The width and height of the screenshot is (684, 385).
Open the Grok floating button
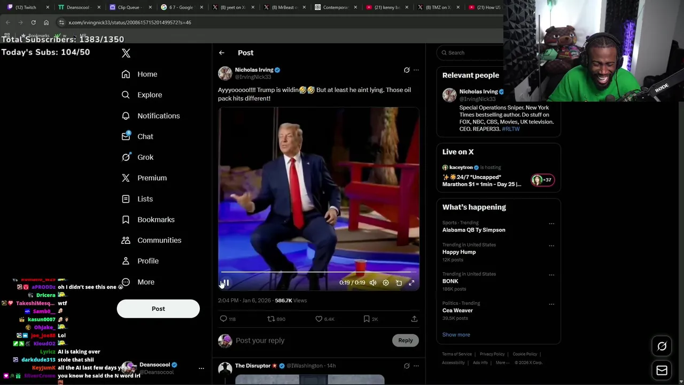pyautogui.click(x=662, y=346)
